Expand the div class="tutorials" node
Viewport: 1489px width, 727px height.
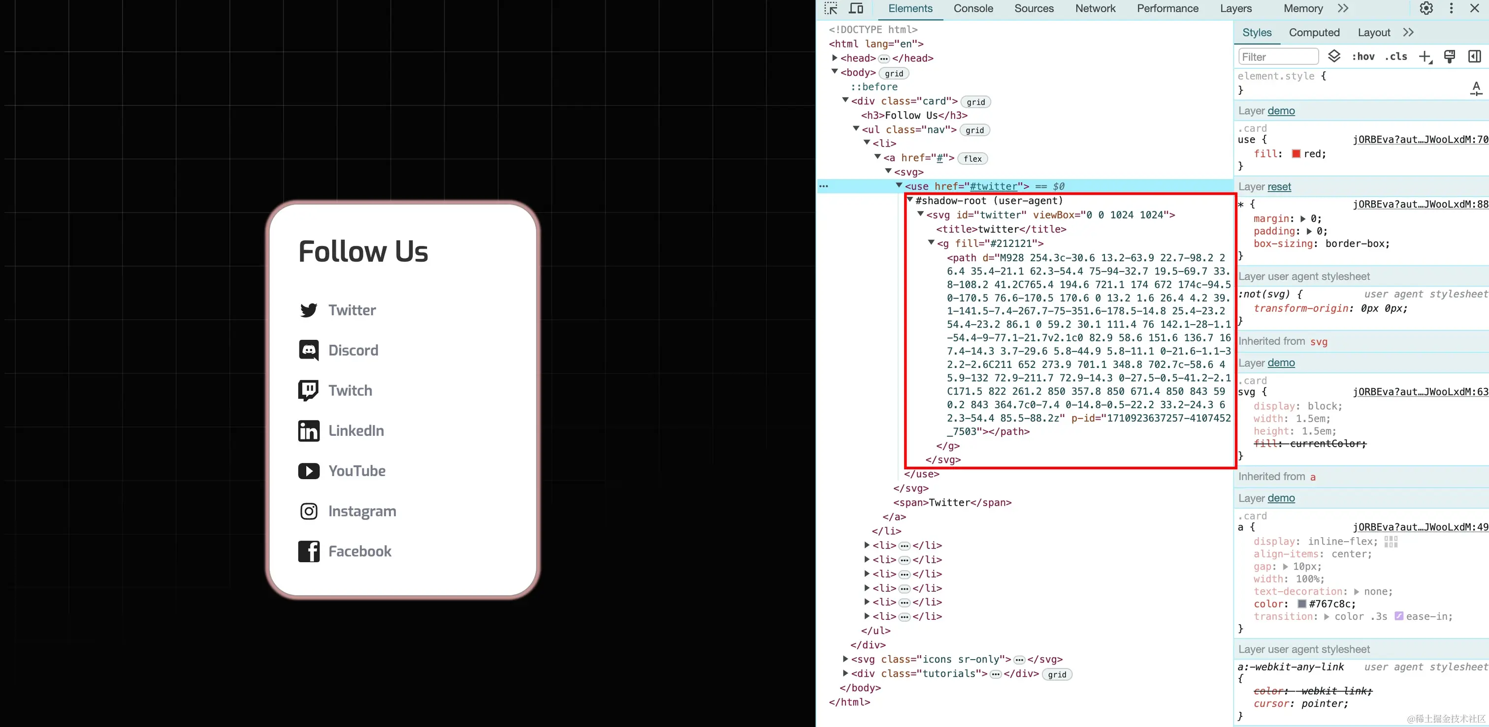point(845,673)
